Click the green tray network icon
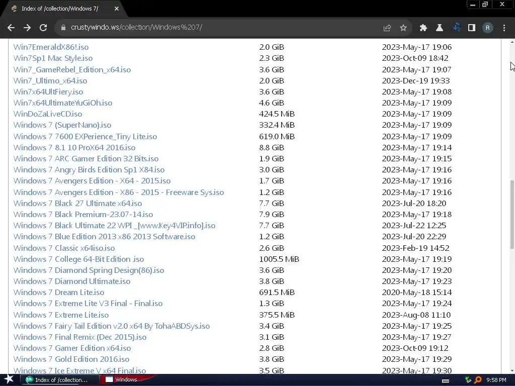515x386 pixels. coord(468,380)
